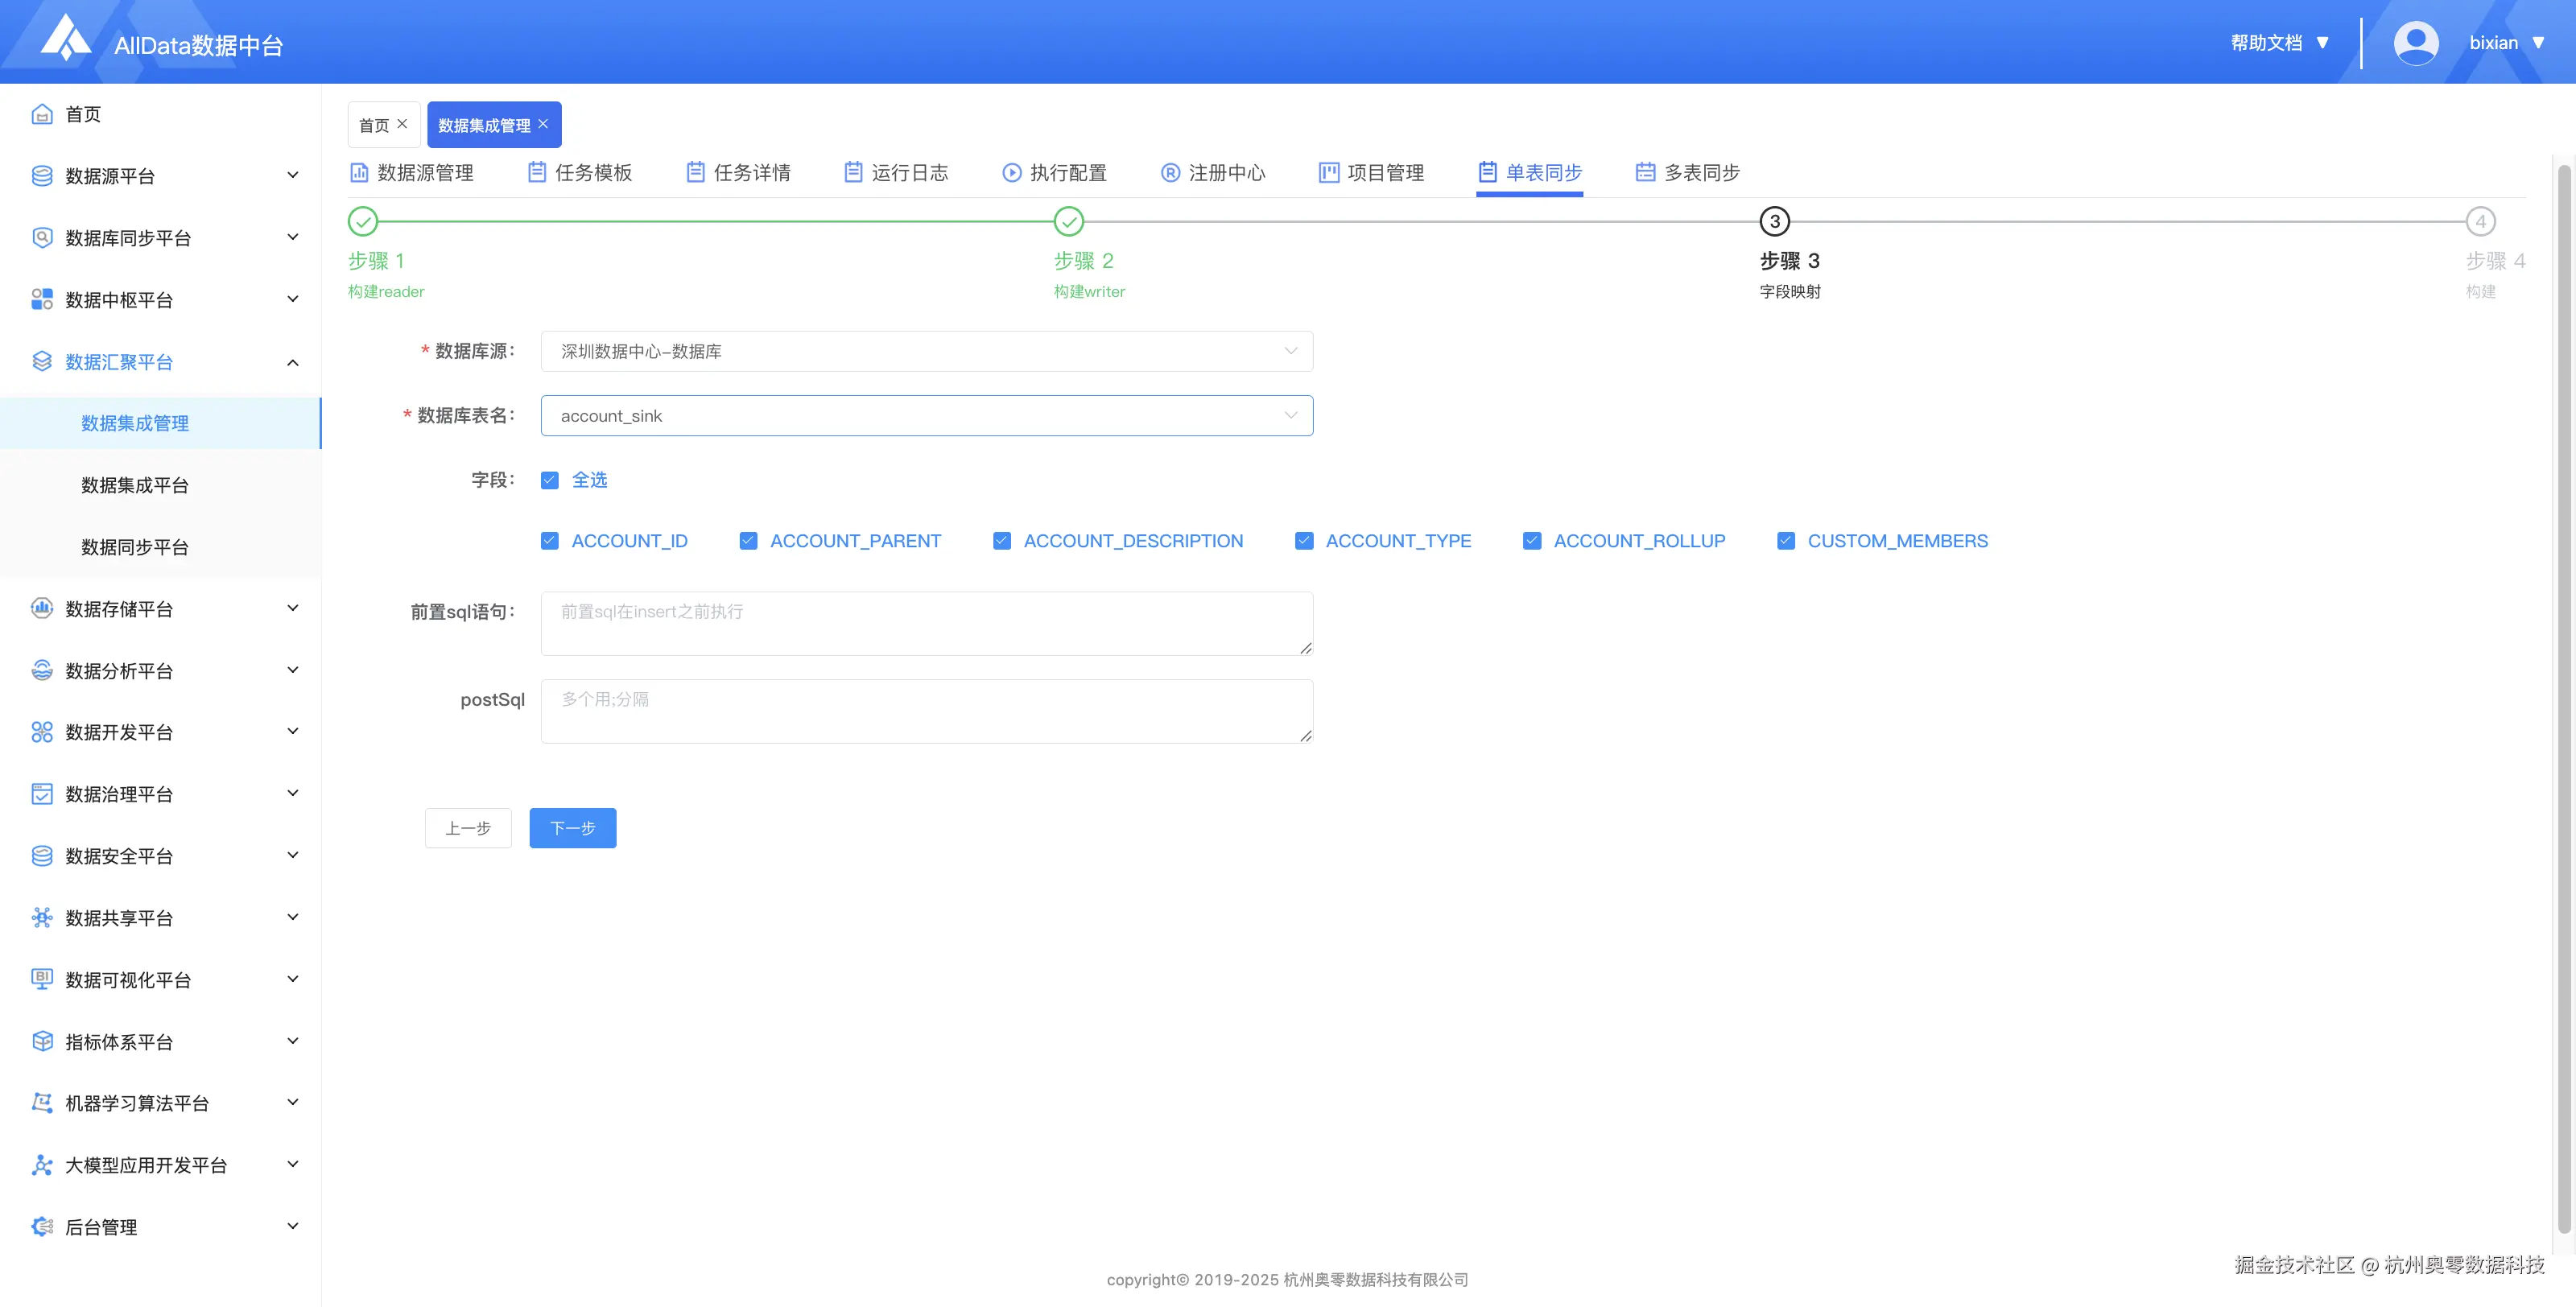Uncheck the CUSTOM_MEMBERS field checkbox
The height and width of the screenshot is (1307, 2576).
1786,542
